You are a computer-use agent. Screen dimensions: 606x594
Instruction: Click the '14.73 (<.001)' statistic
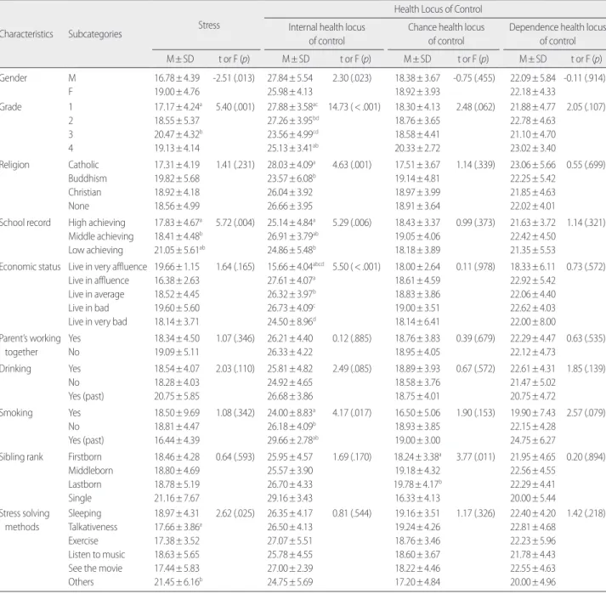tap(354, 107)
